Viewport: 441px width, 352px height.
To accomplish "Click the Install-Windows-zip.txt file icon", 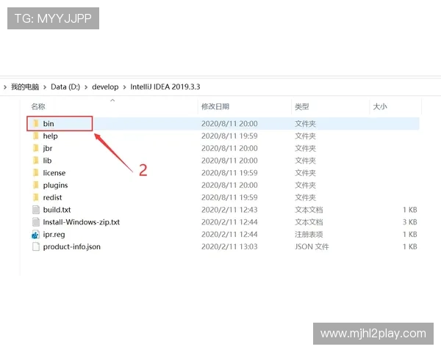I will pos(36,222).
